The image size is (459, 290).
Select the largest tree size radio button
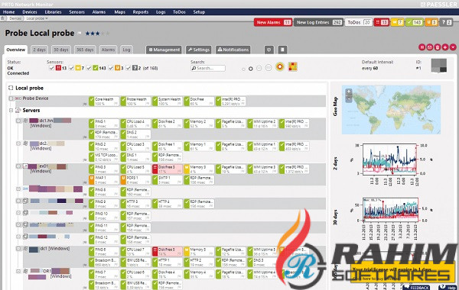point(269,68)
